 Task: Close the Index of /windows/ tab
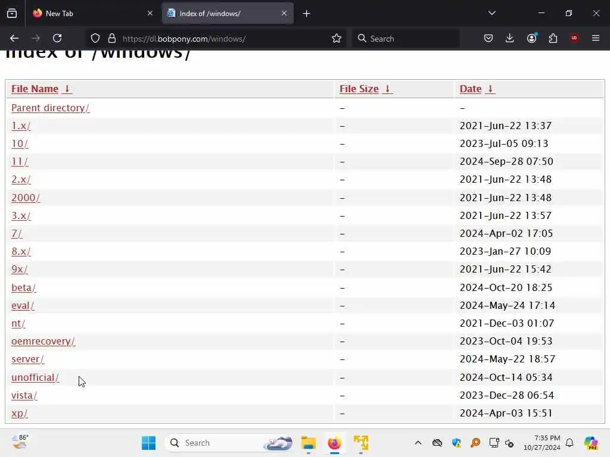[x=284, y=13]
